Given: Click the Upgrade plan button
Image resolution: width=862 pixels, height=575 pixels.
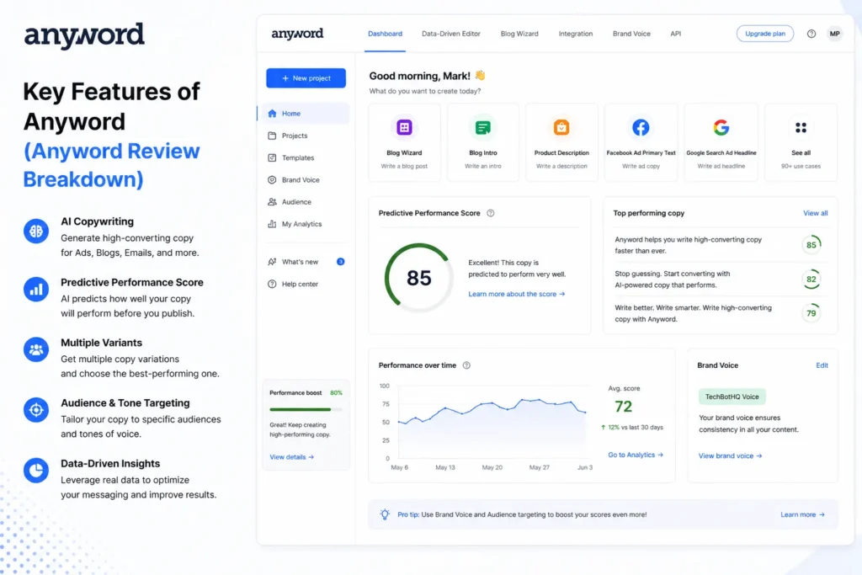Looking at the screenshot, I should click(x=764, y=34).
